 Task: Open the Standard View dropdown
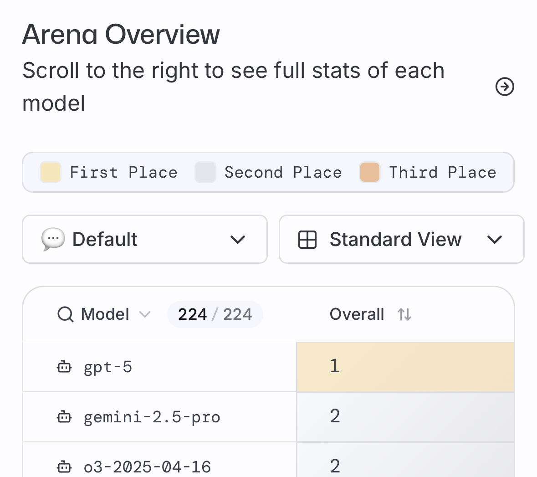[401, 240]
